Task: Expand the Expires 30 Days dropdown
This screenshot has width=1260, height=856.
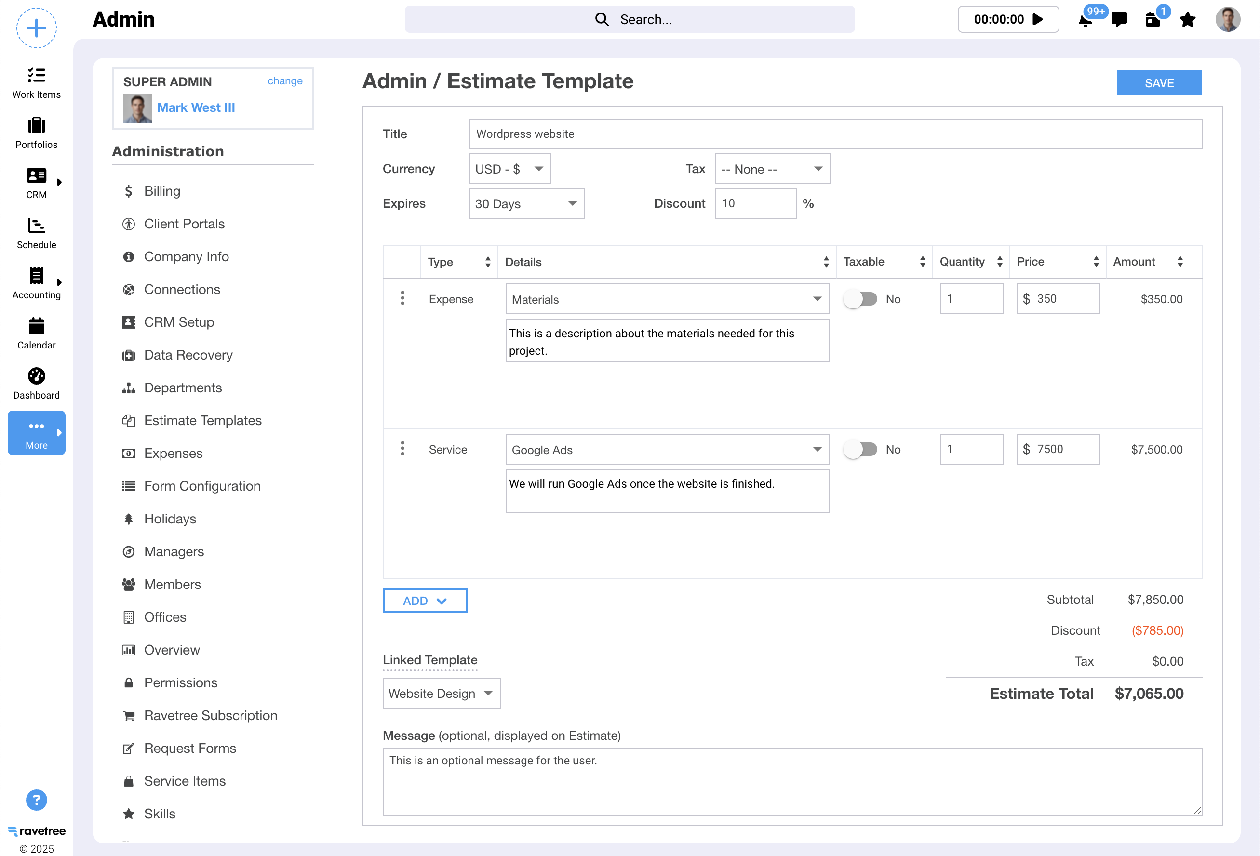Action: point(526,204)
